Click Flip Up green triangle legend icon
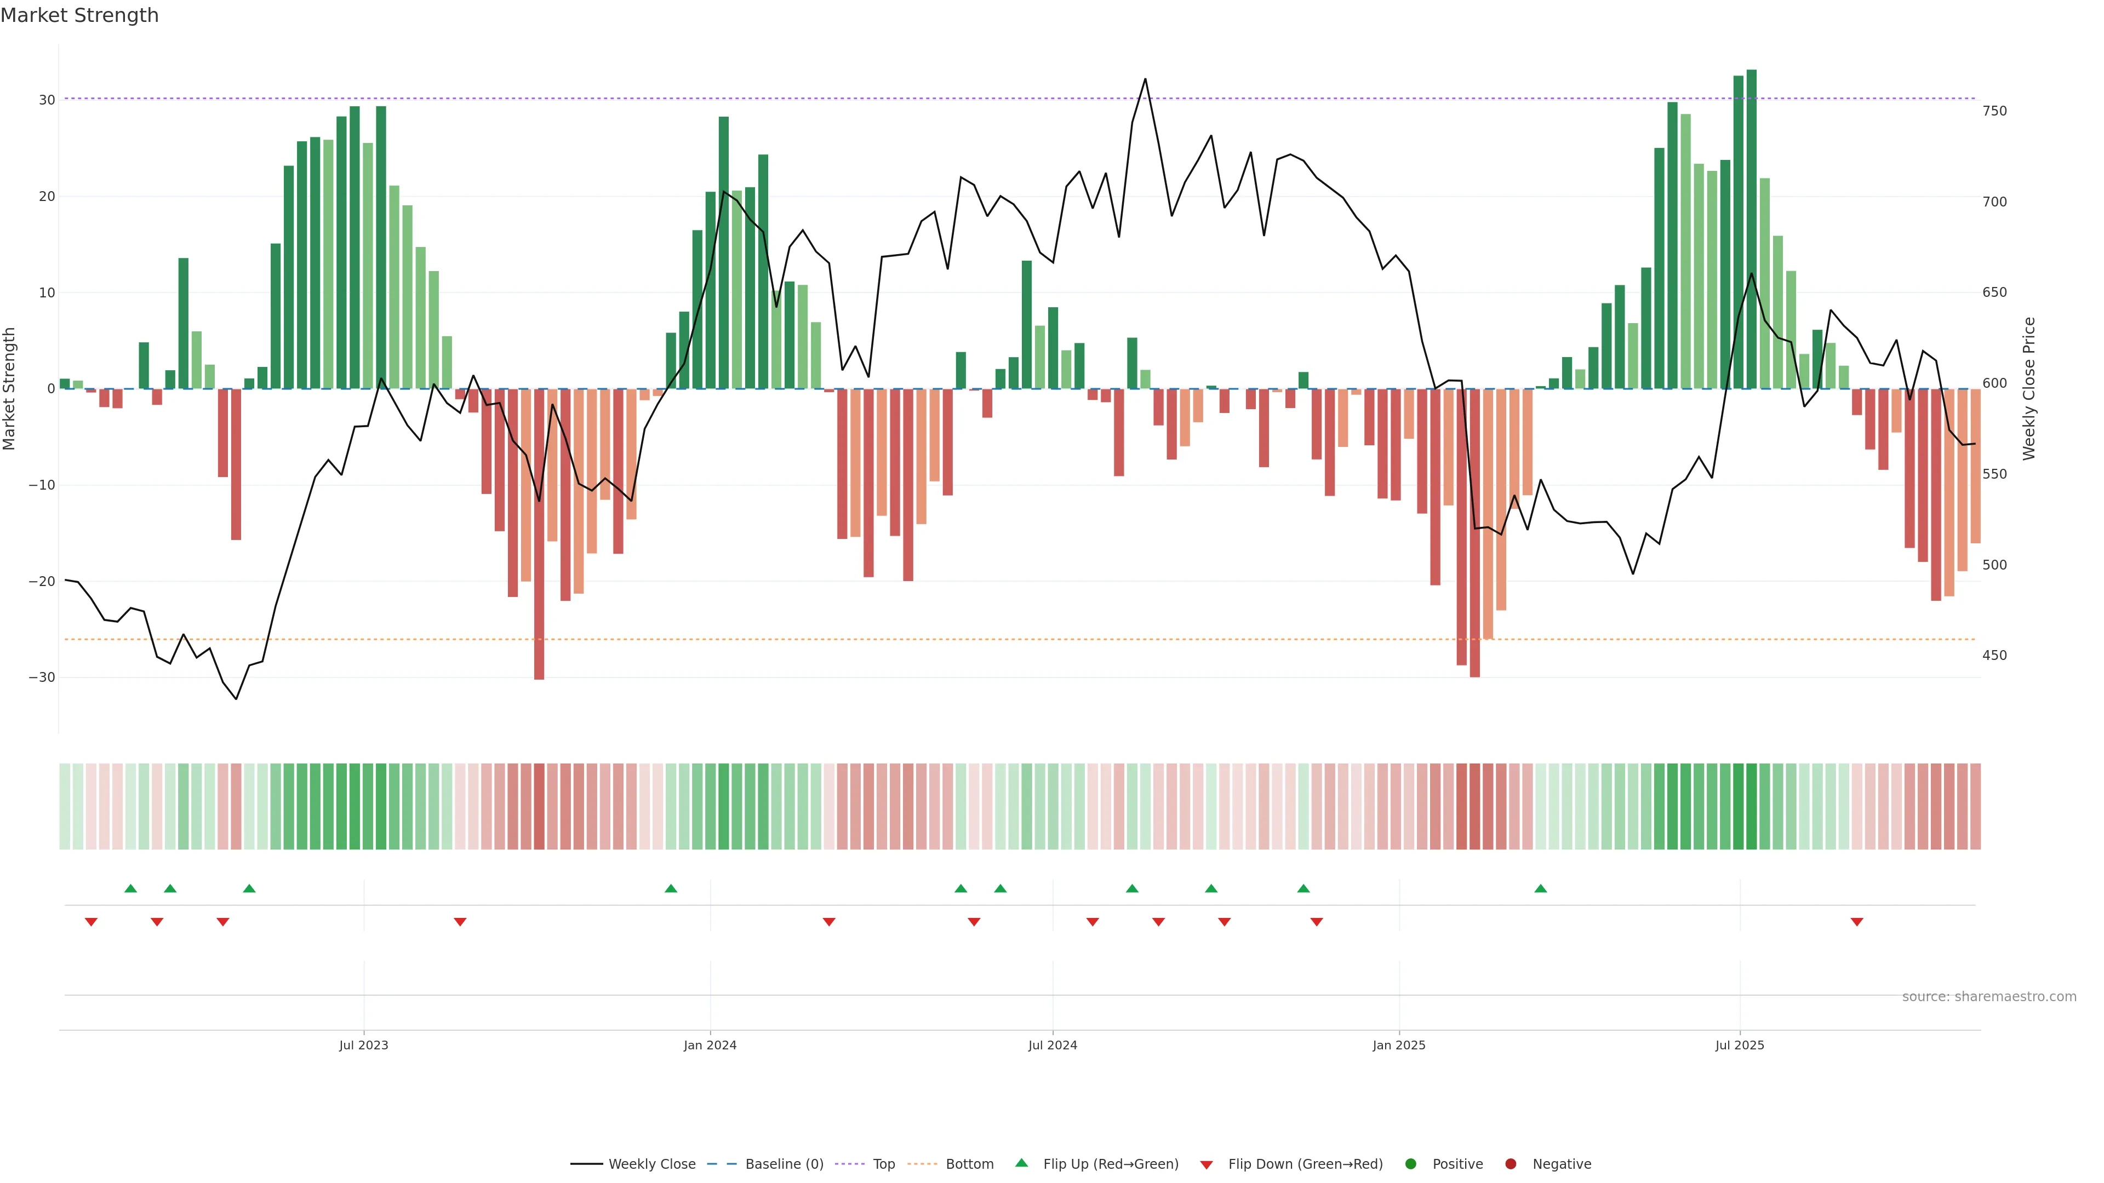The image size is (2104, 1183). 1021,1163
